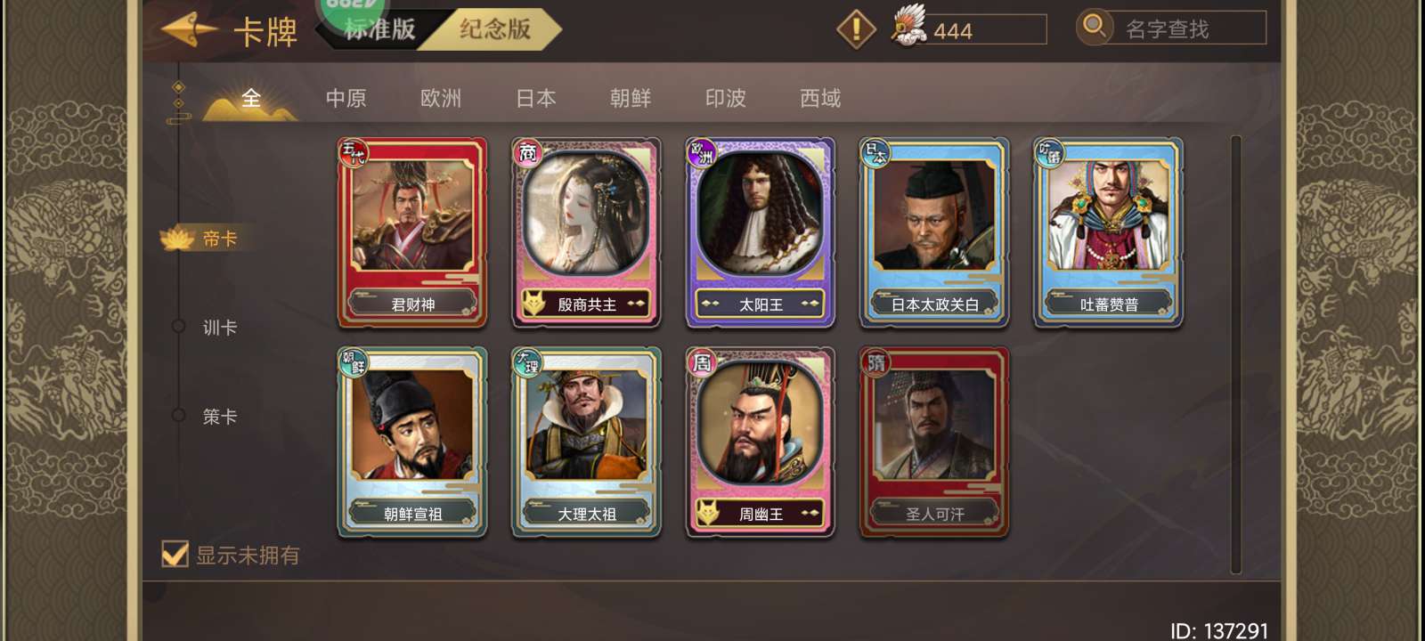
Task: Open the 大理太祖 card
Action: click(586, 442)
